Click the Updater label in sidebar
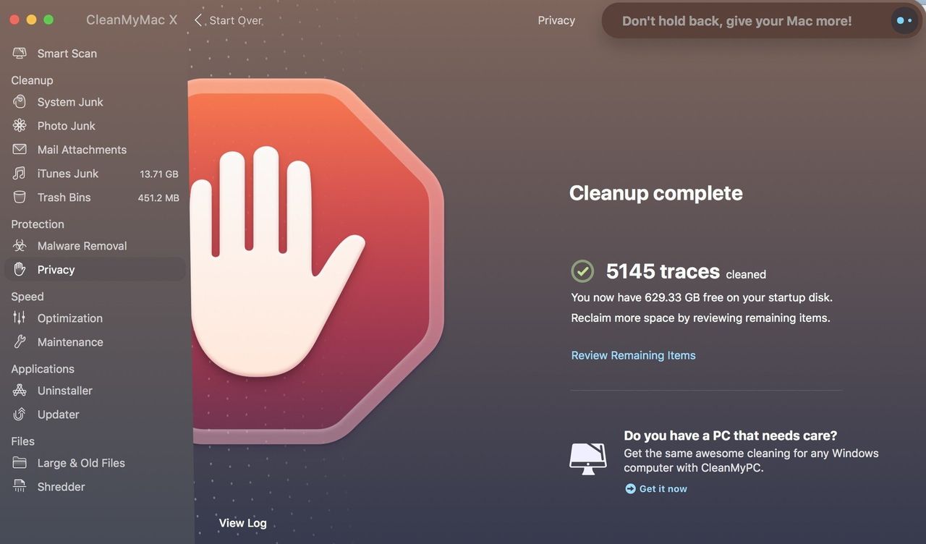The image size is (926, 544). coord(59,415)
